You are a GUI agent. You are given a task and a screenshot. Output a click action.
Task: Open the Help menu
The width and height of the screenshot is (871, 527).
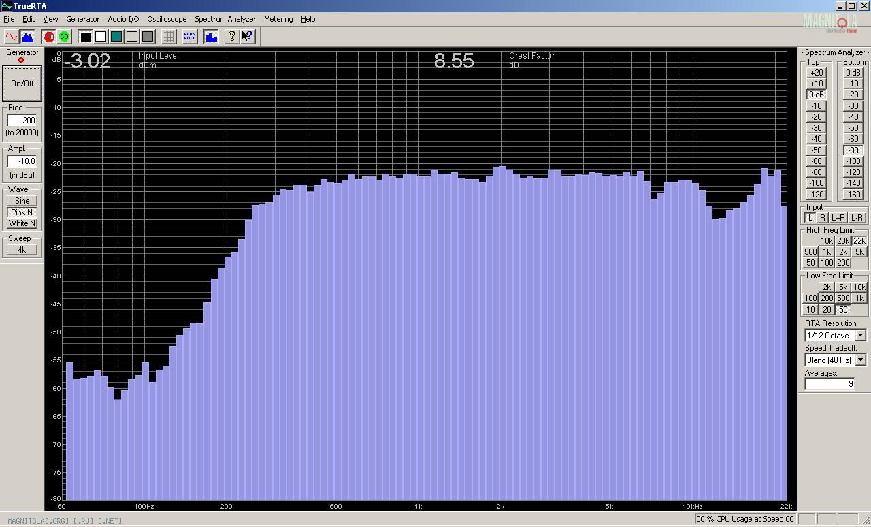coord(308,19)
